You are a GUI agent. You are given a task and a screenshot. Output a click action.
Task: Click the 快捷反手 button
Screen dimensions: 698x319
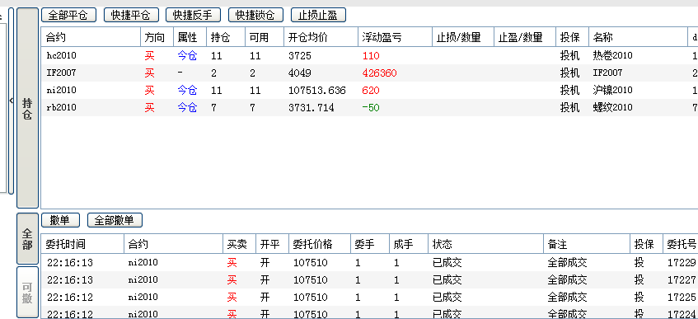pyautogui.click(x=193, y=15)
